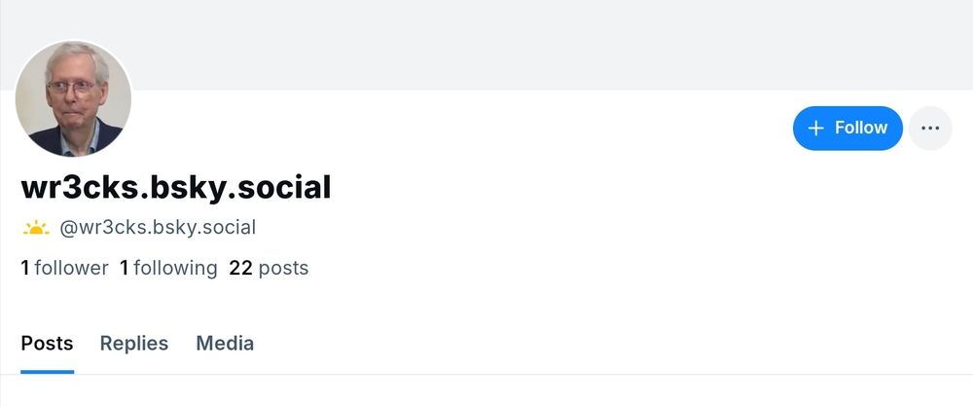View the 1 follower list
Viewport: 973px width, 407px height.
(64, 268)
